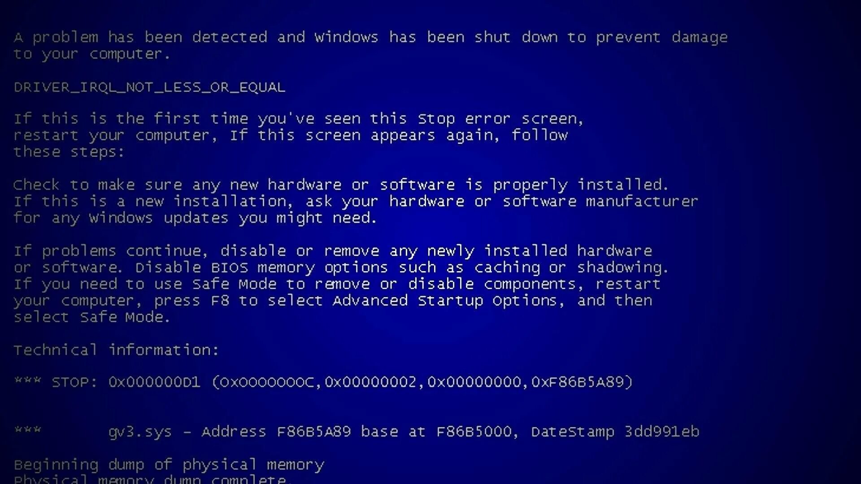Select the Windows updates manufacturer advice text
Image resolution: width=861 pixels, height=484 pixels.
[x=356, y=201]
